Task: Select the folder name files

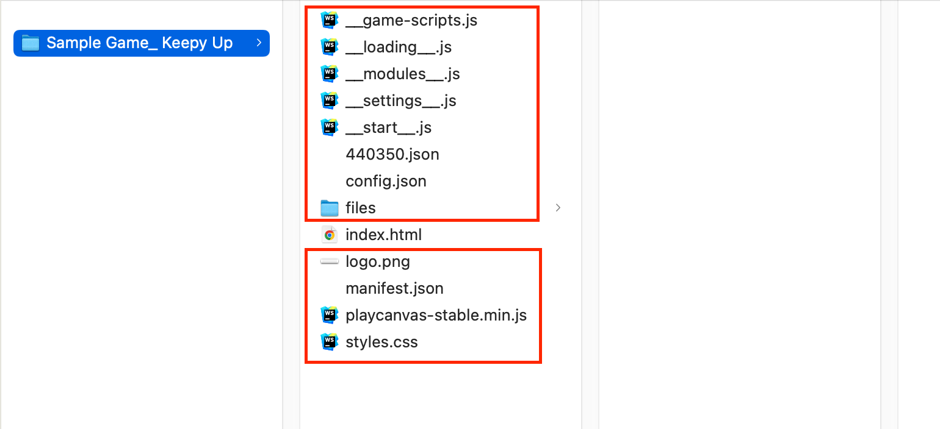Action: [361, 208]
